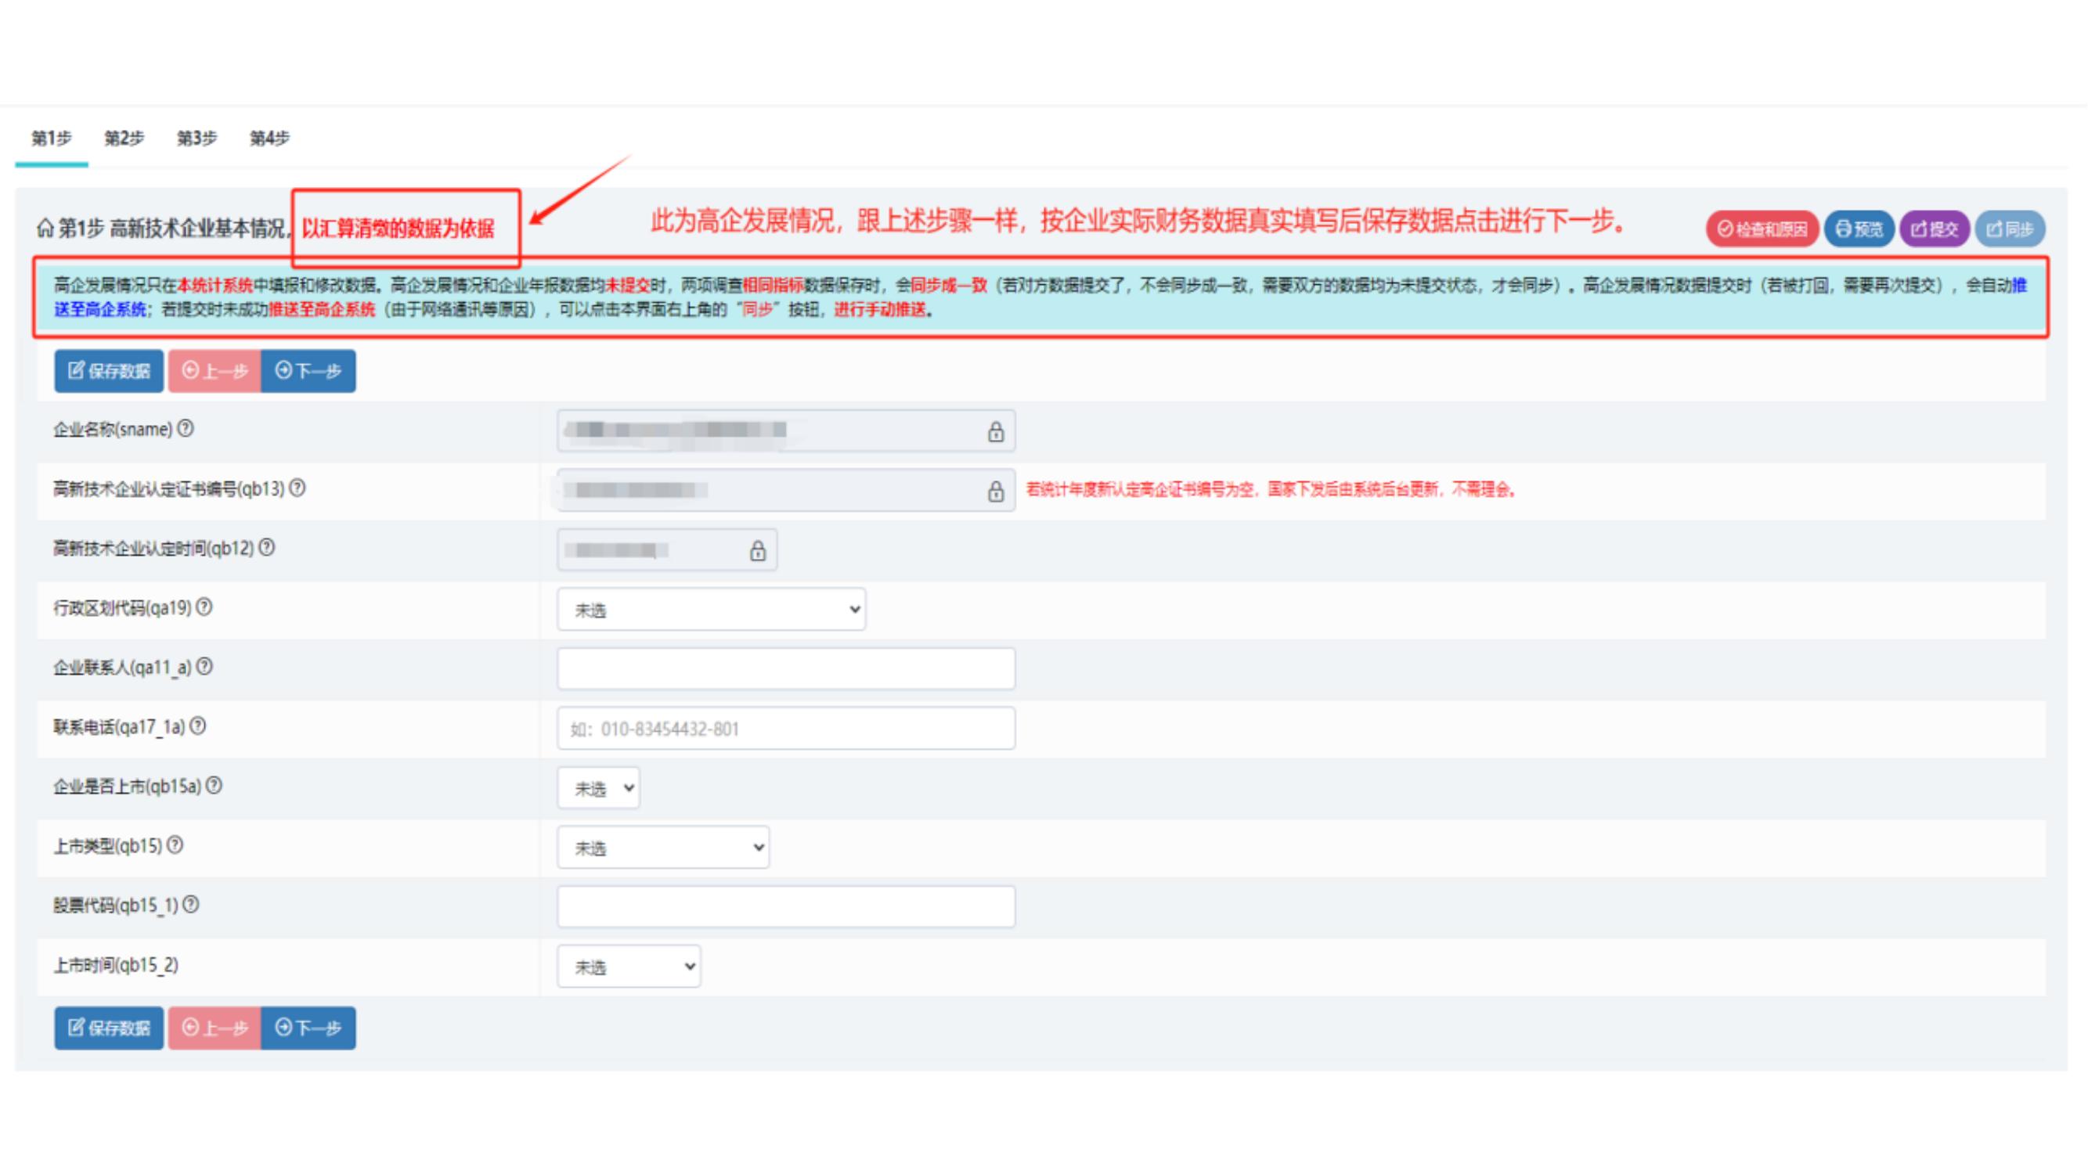Click the bottom 下一步 button
The width and height of the screenshot is (2088, 1174).
308,1028
